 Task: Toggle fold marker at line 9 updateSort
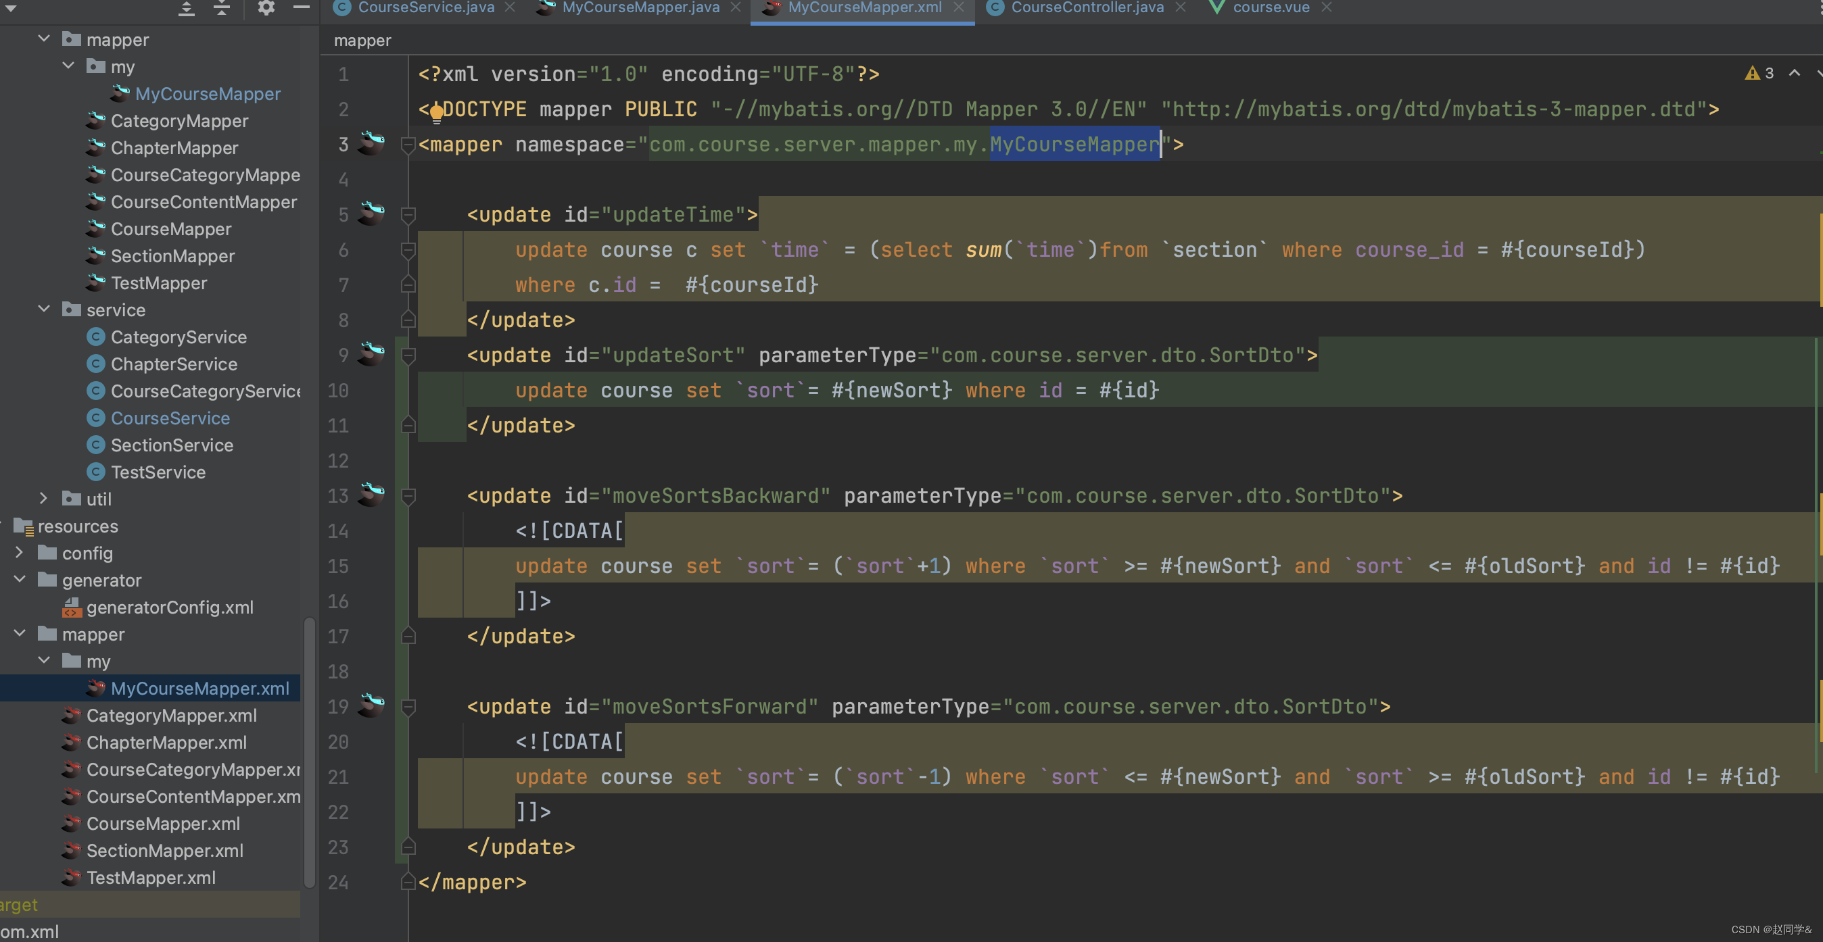[x=408, y=355]
